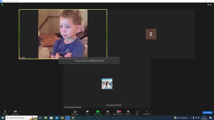Click the '1 unassigned participant' tooltip

click(x=118, y=105)
